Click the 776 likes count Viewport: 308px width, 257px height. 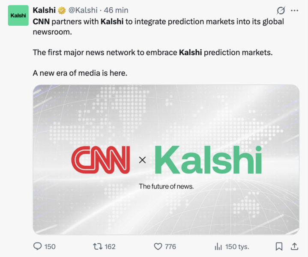pos(170,247)
